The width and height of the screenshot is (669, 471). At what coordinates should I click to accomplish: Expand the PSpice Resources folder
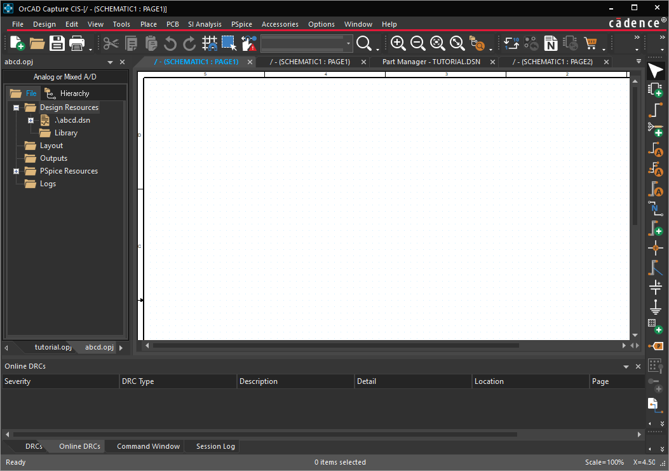click(17, 171)
